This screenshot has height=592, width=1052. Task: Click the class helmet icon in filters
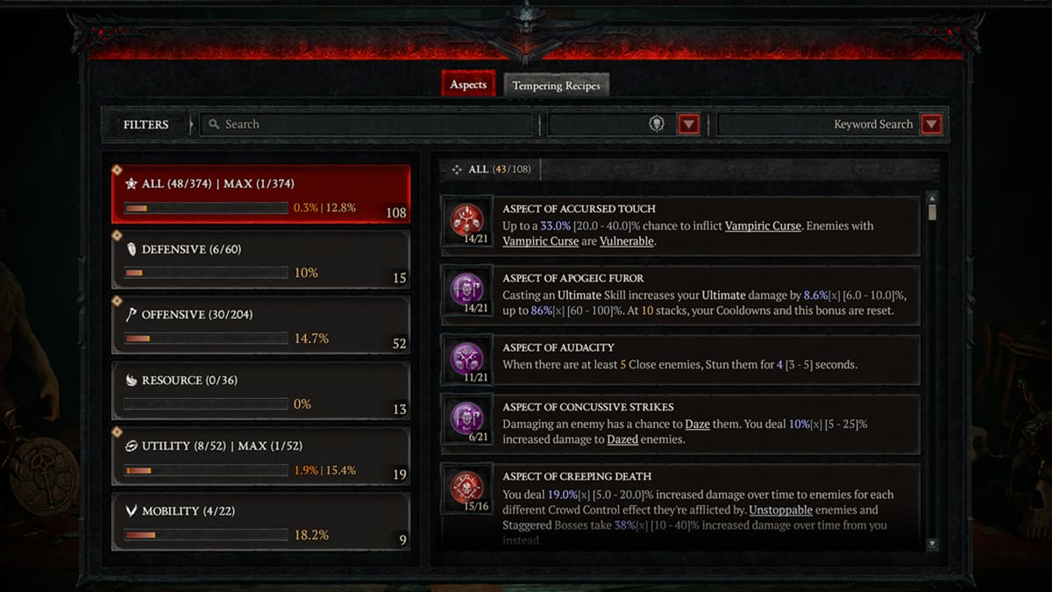[x=657, y=125]
